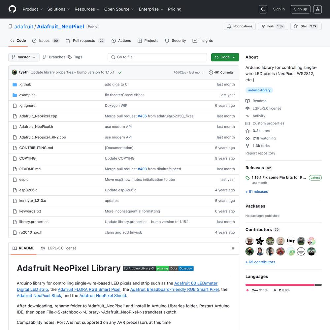Click the Tags icon link
This screenshot has height=330, width=330.
pos(75,57)
